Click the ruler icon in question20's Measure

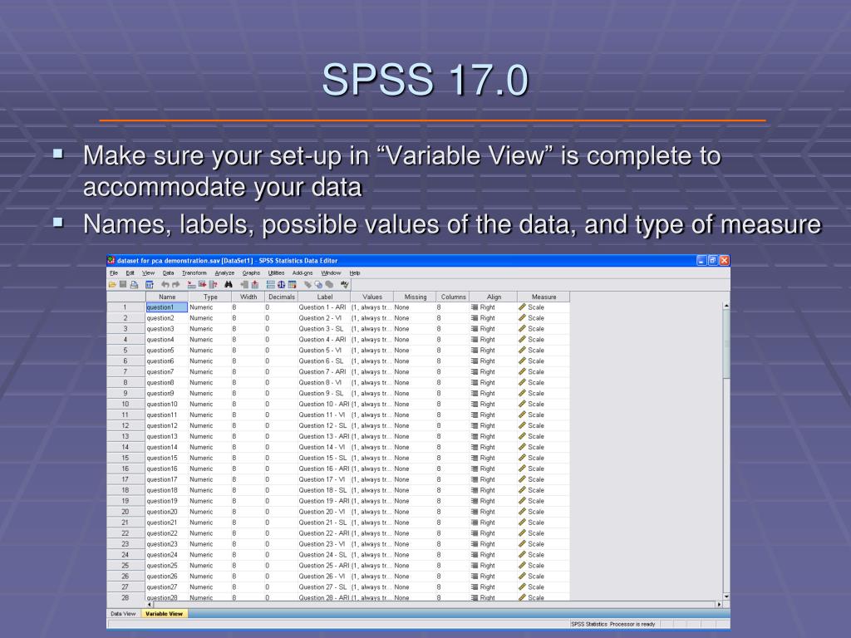522,511
